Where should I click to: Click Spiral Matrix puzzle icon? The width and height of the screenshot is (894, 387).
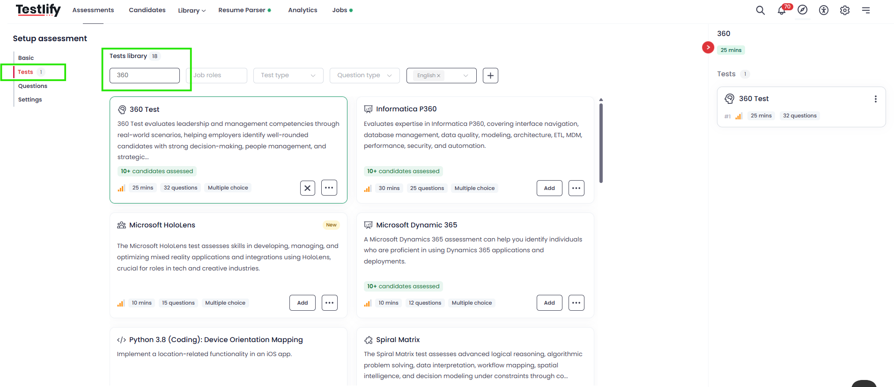(369, 340)
